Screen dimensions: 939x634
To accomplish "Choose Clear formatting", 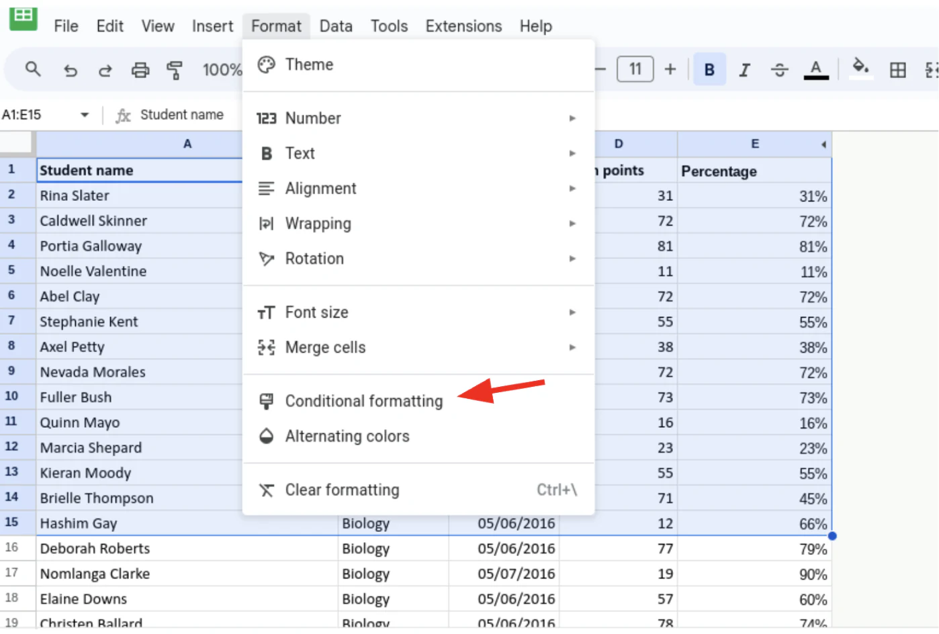I will [418, 490].
